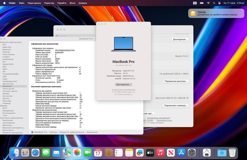Image resolution: width=247 pixels, height=160 pixels.
Task: Open Нормативна сертифікація link in About window
Action: coord(123,89)
